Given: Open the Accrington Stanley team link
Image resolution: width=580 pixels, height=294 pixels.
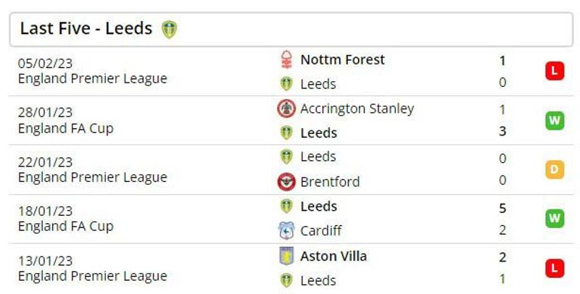Looking at the screenshot, I should (x=357, y=109).
